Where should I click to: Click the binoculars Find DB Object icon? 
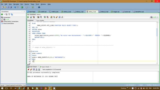39,7
